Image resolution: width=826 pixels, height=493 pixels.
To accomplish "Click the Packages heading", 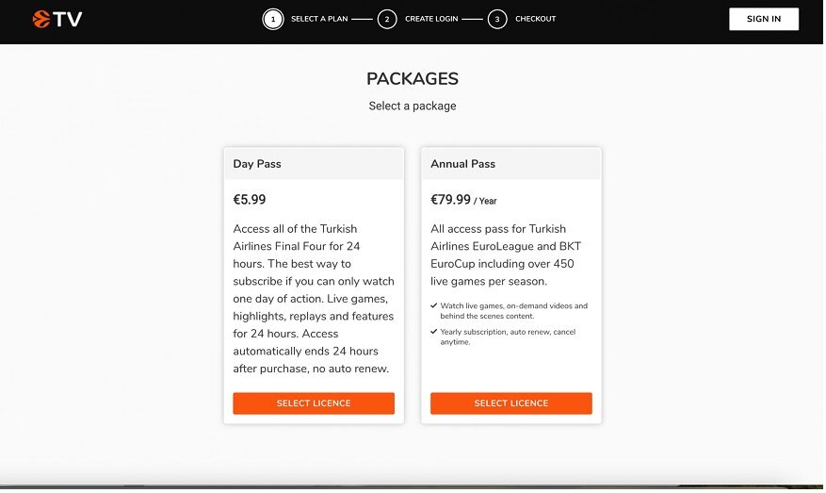I will pyautogui.click(x=413, y=78).
